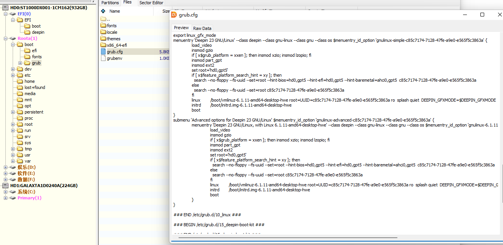Click the 软件(E:) drive icon
Viewport: 503px width, 245px height.
[x=13, y=173]
